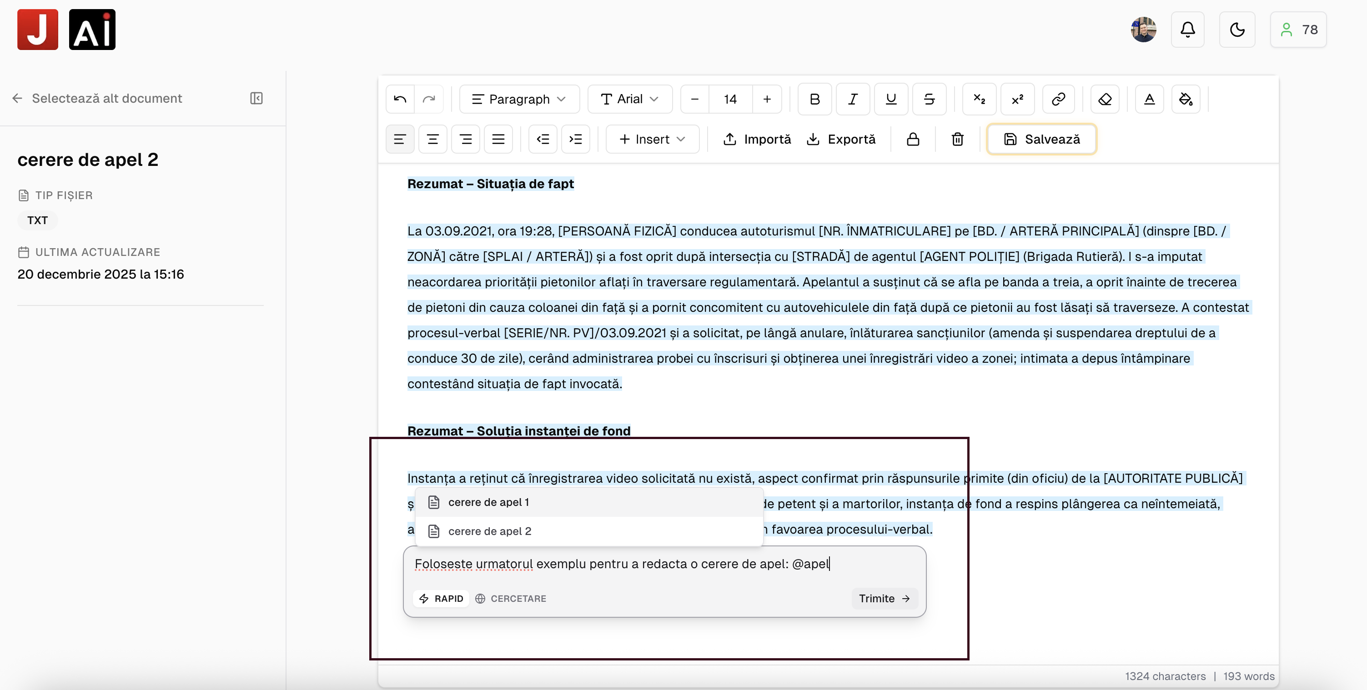Expand the Insert menu
Screen dimensions: 1367x690
tap(652, 139)
